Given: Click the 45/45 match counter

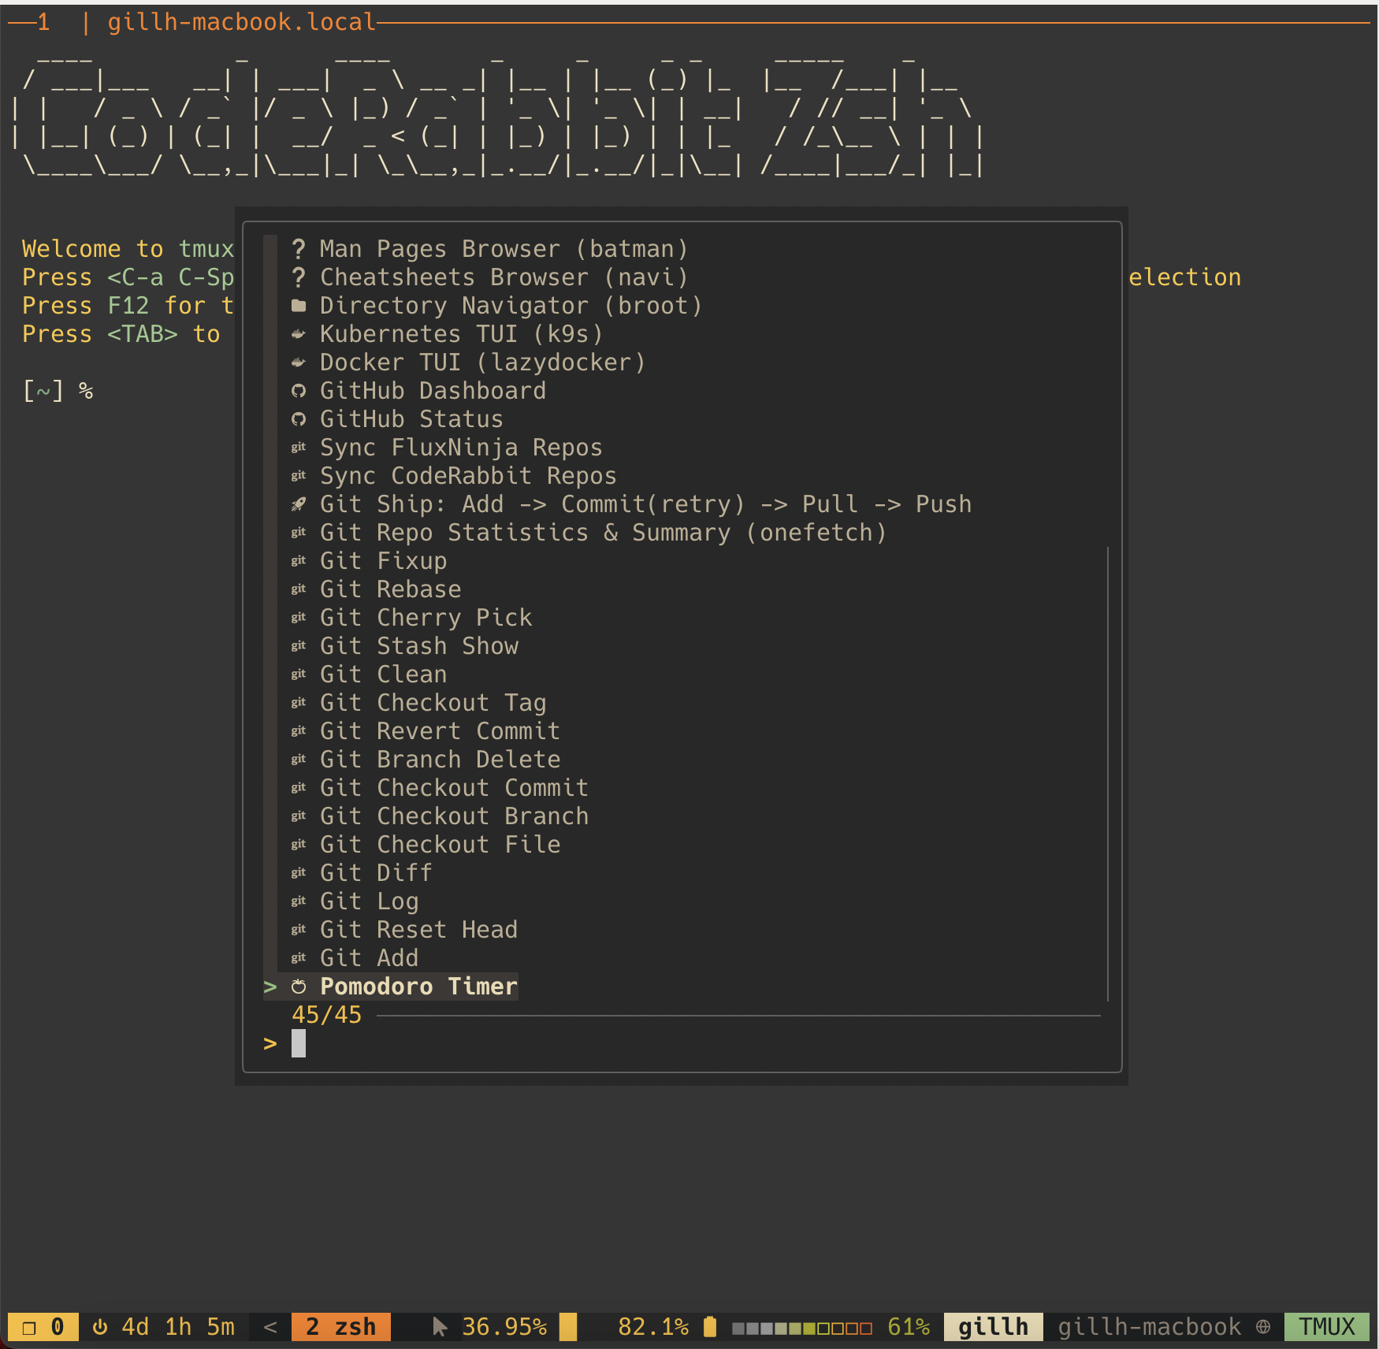Looking at the screenshot, I should click(326, 1015).
